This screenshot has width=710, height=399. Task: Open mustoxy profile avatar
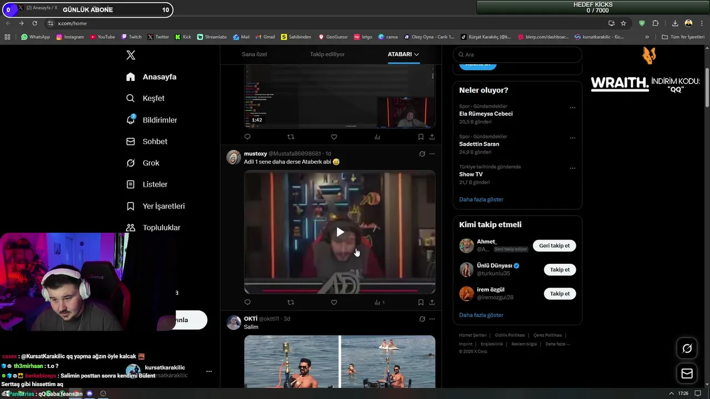(234, 157)
